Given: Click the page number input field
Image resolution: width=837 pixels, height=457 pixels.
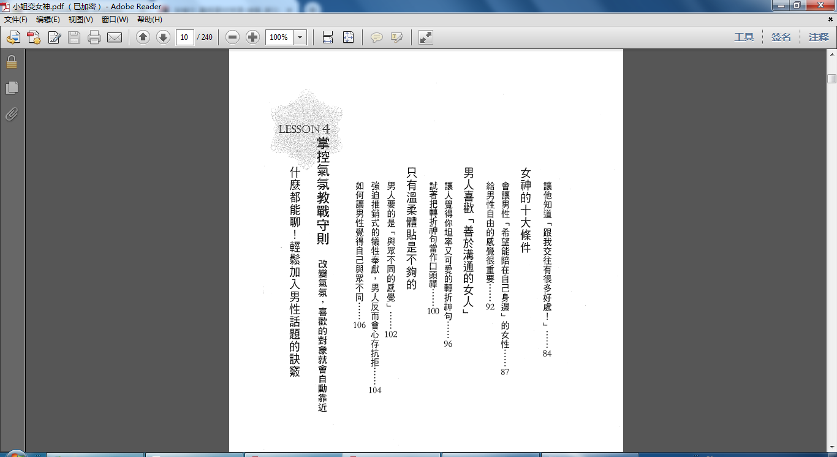Looking at the screenshot, I should click(184, 37).
